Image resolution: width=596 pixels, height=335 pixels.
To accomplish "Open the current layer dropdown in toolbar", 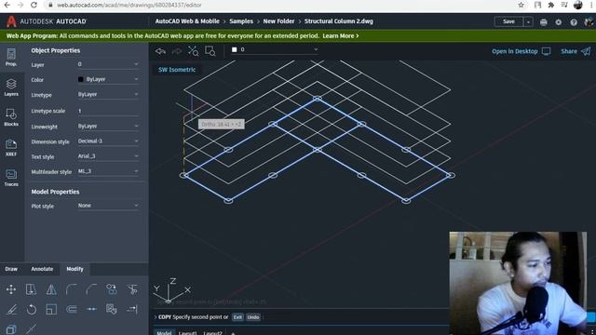I will [x=275, y=49].
